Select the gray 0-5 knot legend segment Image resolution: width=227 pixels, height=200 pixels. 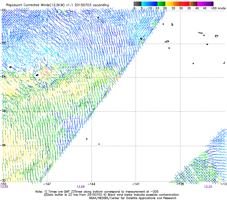click(x=137, y=4)
